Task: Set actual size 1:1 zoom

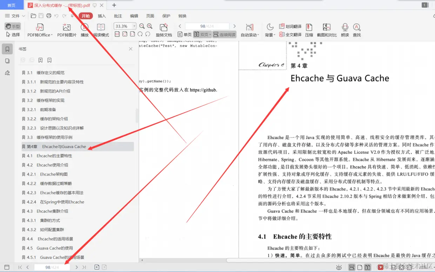Action: pos(117,34)
